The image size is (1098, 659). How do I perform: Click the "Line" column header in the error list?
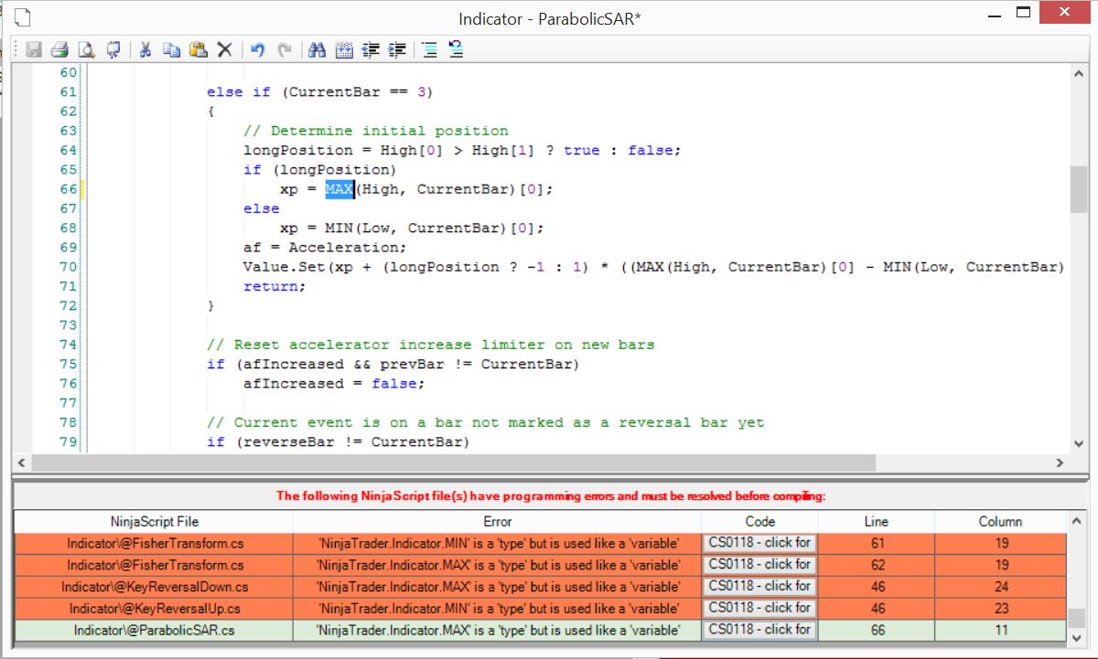coord(876,521)
